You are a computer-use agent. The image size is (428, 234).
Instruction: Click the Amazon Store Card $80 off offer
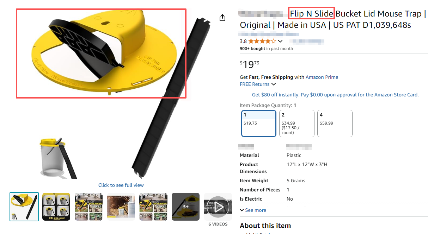tap(335, 95)
